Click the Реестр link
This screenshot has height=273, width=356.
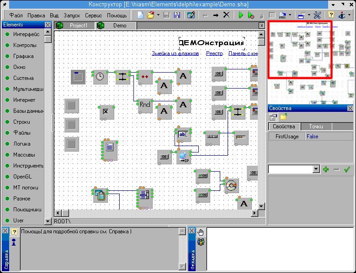[214, 53]
